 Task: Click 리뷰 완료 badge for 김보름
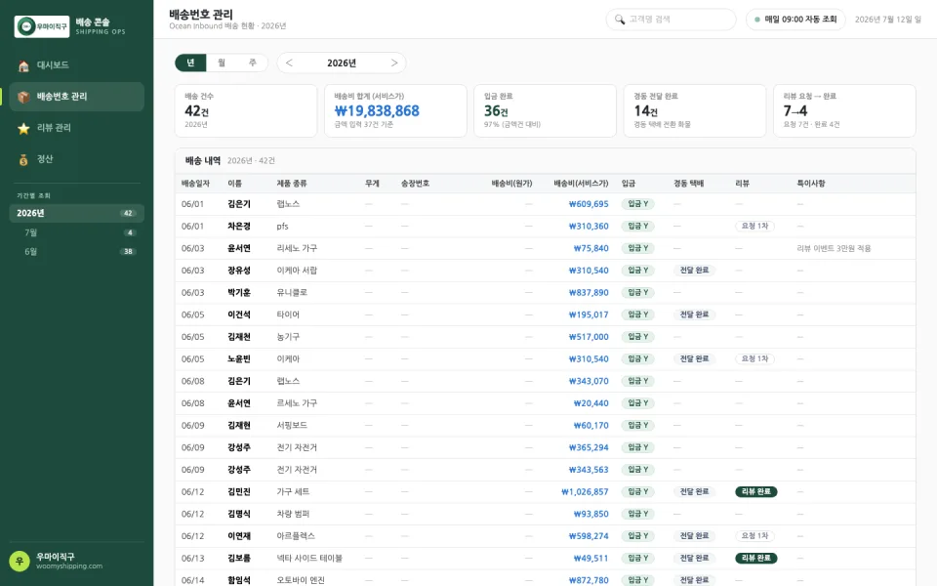pyautogui.click(x=755, y=558)
